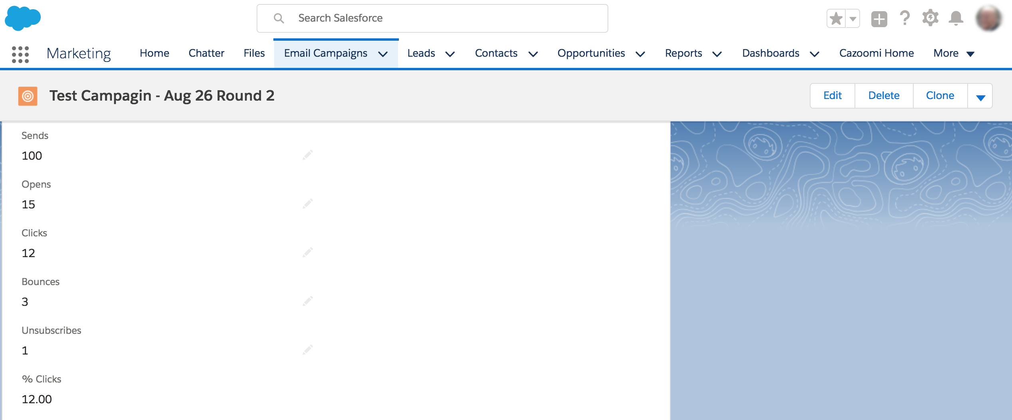Click the Favorites star icon
This screenshot has height=420, width=1012.
click(x=836, y=19)
